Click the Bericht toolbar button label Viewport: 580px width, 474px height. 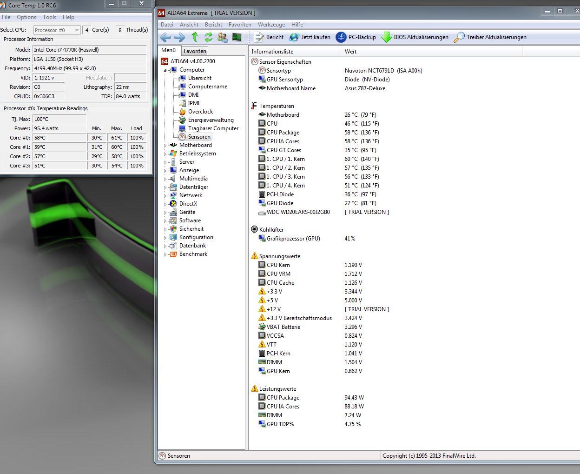click(x=275, y=37)
